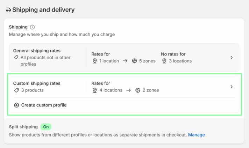Click 'Rates for' label in General shipping row

(x=101, y=54)
